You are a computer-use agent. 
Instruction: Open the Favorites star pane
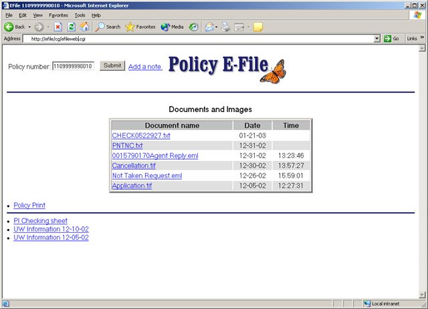pyautogui.click(x=140, y=27)
